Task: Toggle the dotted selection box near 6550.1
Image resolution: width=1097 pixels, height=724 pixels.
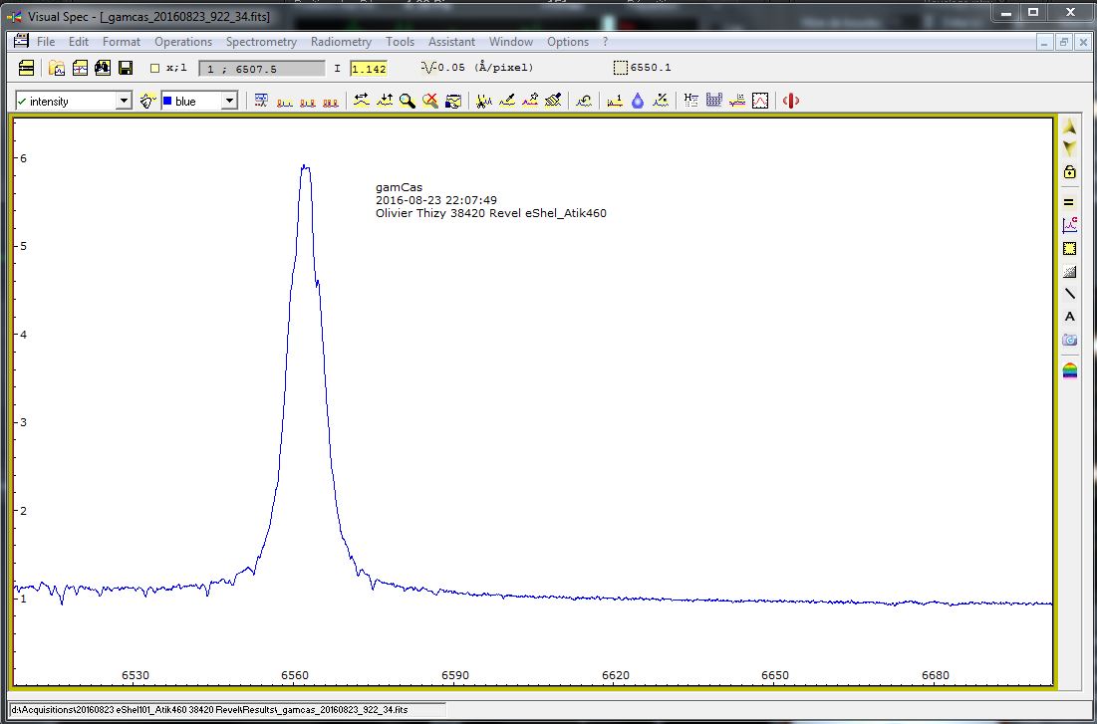Action: click(x=620, y=69)
